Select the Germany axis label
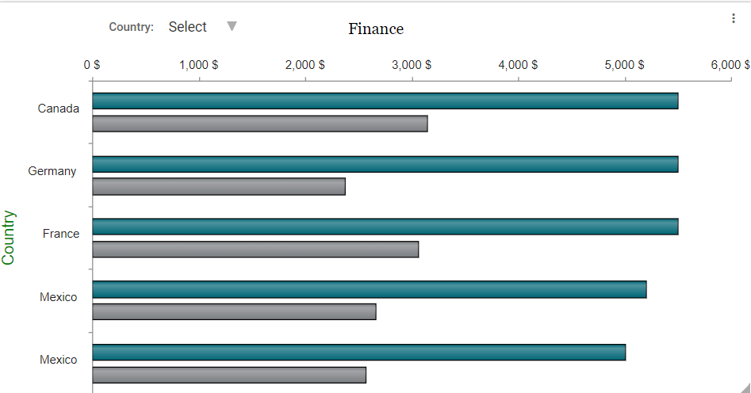 pyautogui.click(x=52, y=171)
